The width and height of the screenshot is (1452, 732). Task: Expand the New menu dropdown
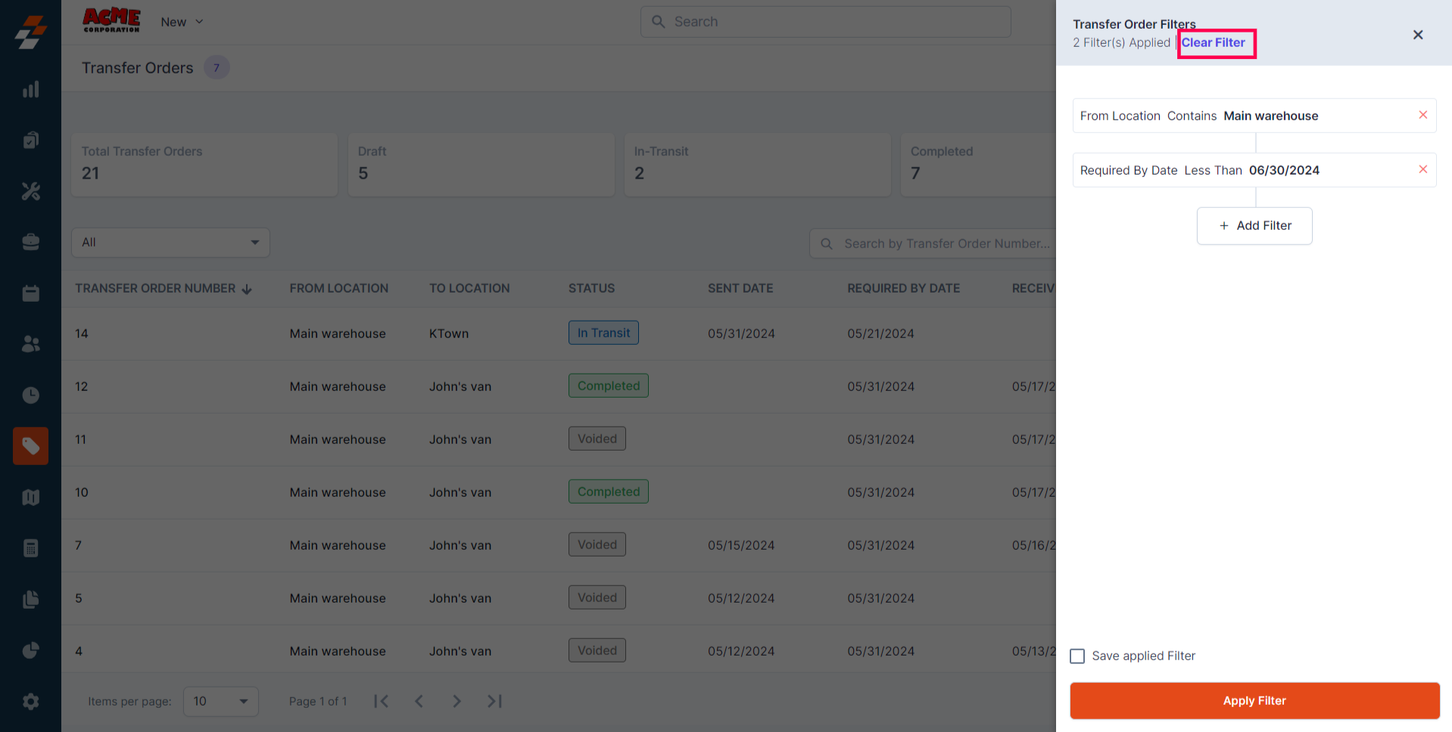point(182,22)
